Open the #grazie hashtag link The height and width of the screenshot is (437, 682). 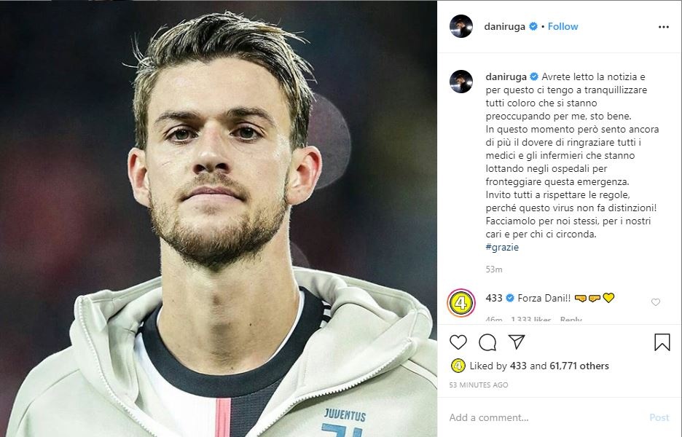pos(502,248)
